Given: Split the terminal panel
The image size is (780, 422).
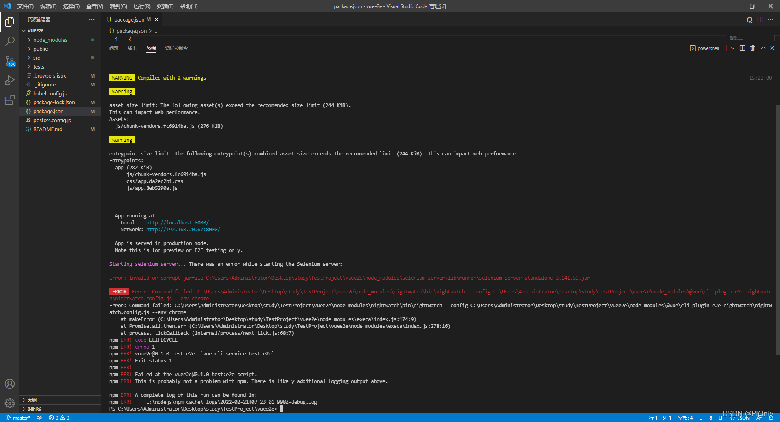Looking at the screenshot, I should pyautogui.click(x=742, y=48).
